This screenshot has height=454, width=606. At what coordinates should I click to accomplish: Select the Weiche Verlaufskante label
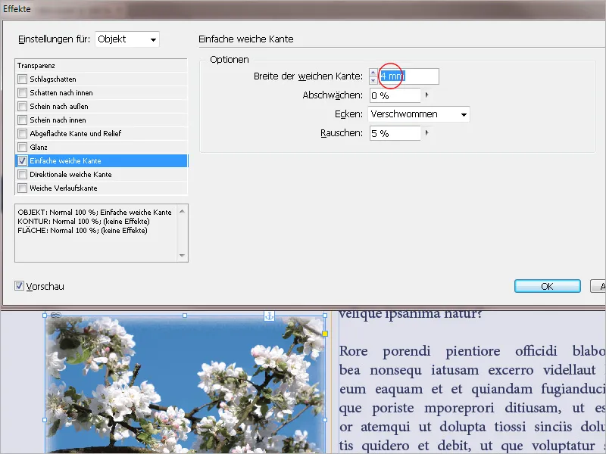[x=64, y=188]
